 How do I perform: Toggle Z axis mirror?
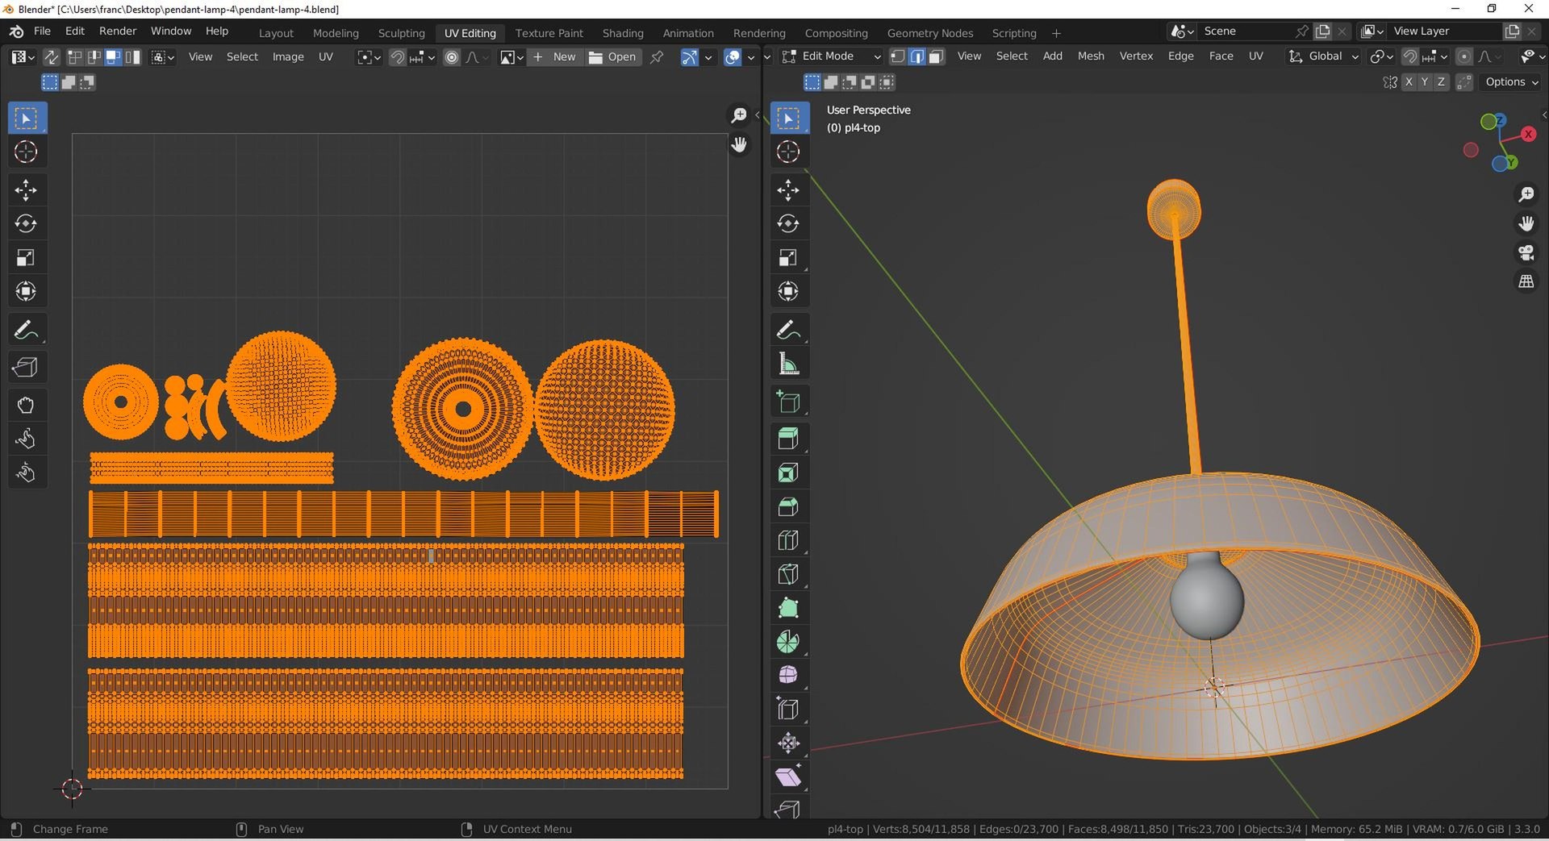click(1441, 82)
